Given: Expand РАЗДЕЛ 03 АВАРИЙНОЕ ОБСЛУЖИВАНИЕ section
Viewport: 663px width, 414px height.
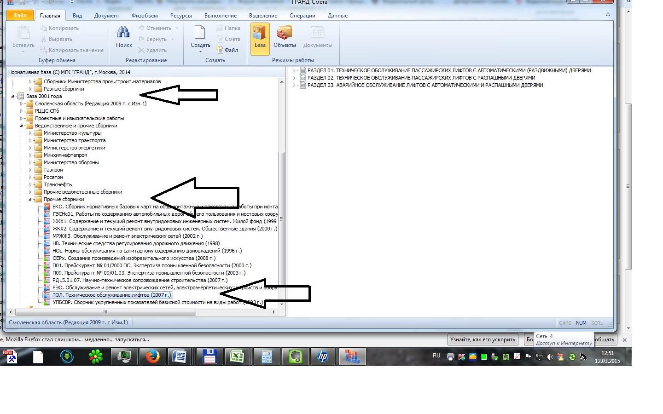Looking at the screenshot, I should (294, 85).
